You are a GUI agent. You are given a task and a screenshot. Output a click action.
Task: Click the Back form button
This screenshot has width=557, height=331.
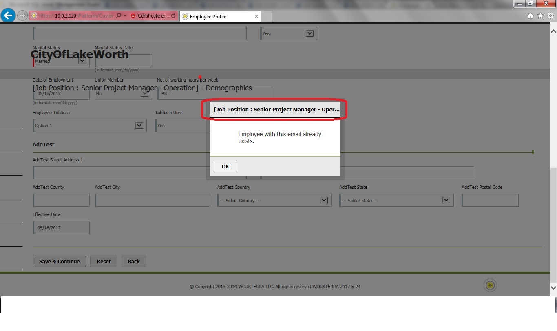(x=134, y=261)
